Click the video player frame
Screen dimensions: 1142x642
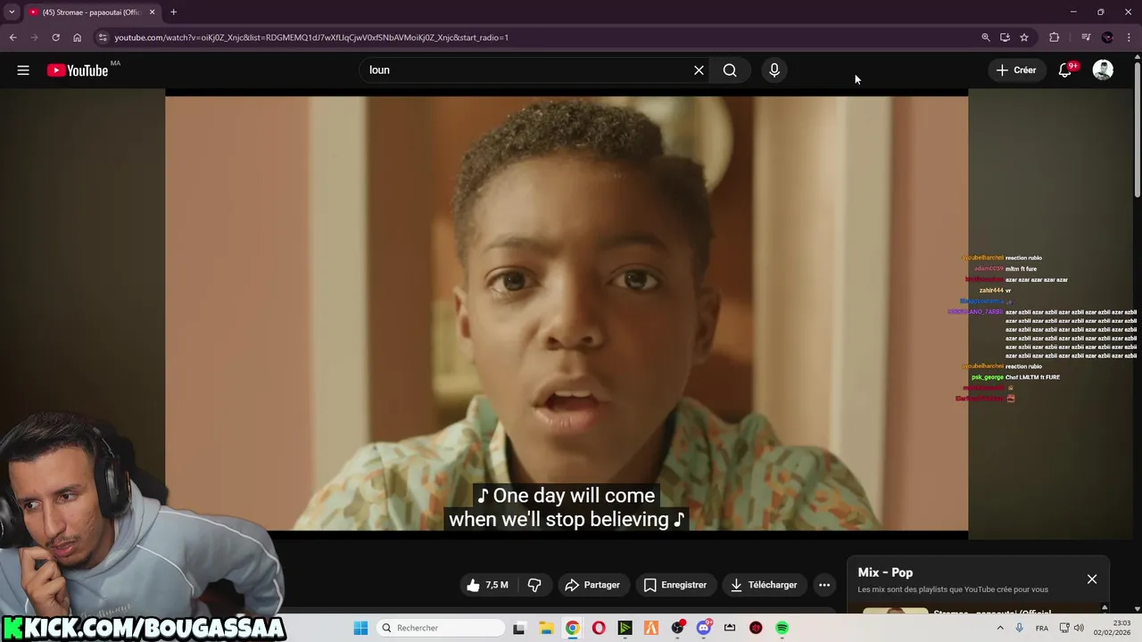point(567,314)
